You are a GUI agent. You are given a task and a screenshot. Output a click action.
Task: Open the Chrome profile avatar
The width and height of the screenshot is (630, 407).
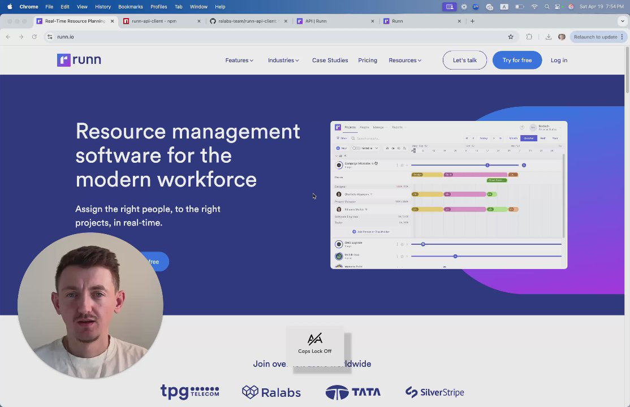562,37
